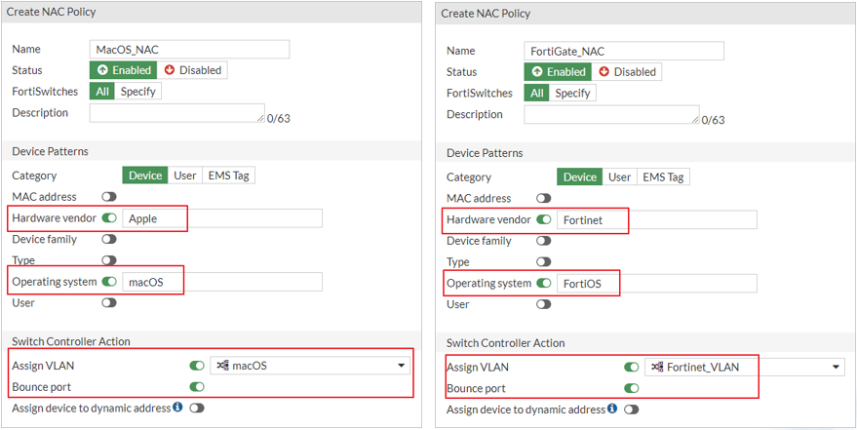This screenshot has height=430, width=857.
Task: Toggle Device family switch in MacOS_NAC policy
Action: tap(109, 239)
